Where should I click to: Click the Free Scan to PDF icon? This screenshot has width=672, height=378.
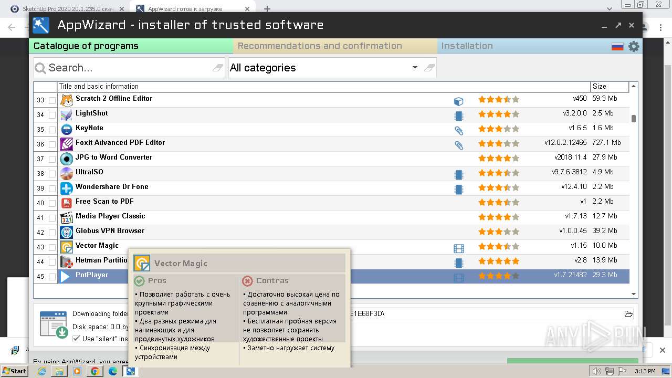click(67, 203)
